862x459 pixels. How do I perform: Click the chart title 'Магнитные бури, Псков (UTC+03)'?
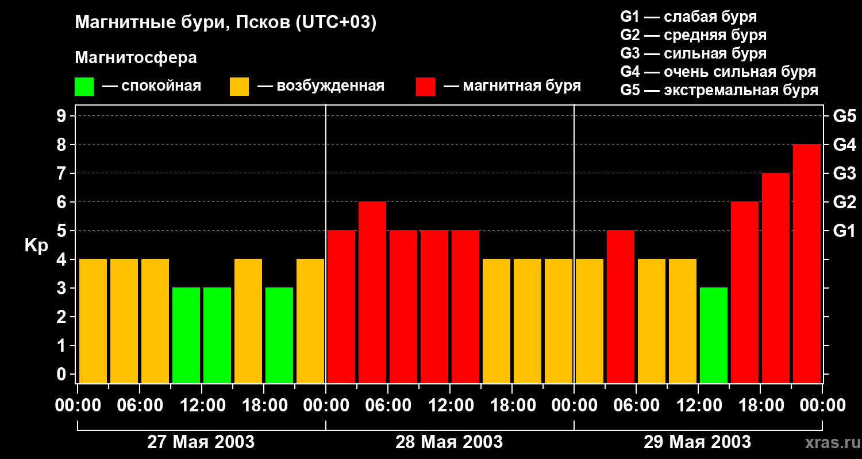click(226, 23)
